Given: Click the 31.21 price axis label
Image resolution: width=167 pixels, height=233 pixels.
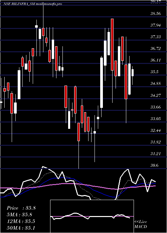Looking at the screenshot, I should 156,153.
